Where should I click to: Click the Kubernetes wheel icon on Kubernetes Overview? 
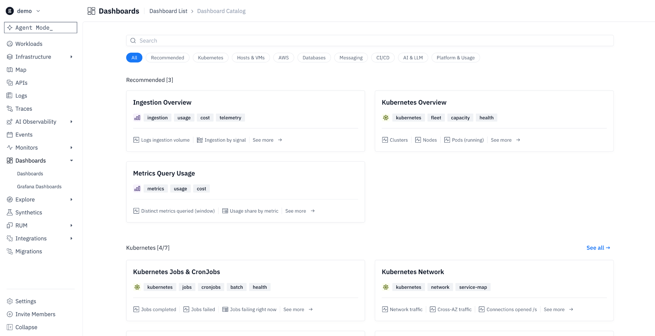386,118
